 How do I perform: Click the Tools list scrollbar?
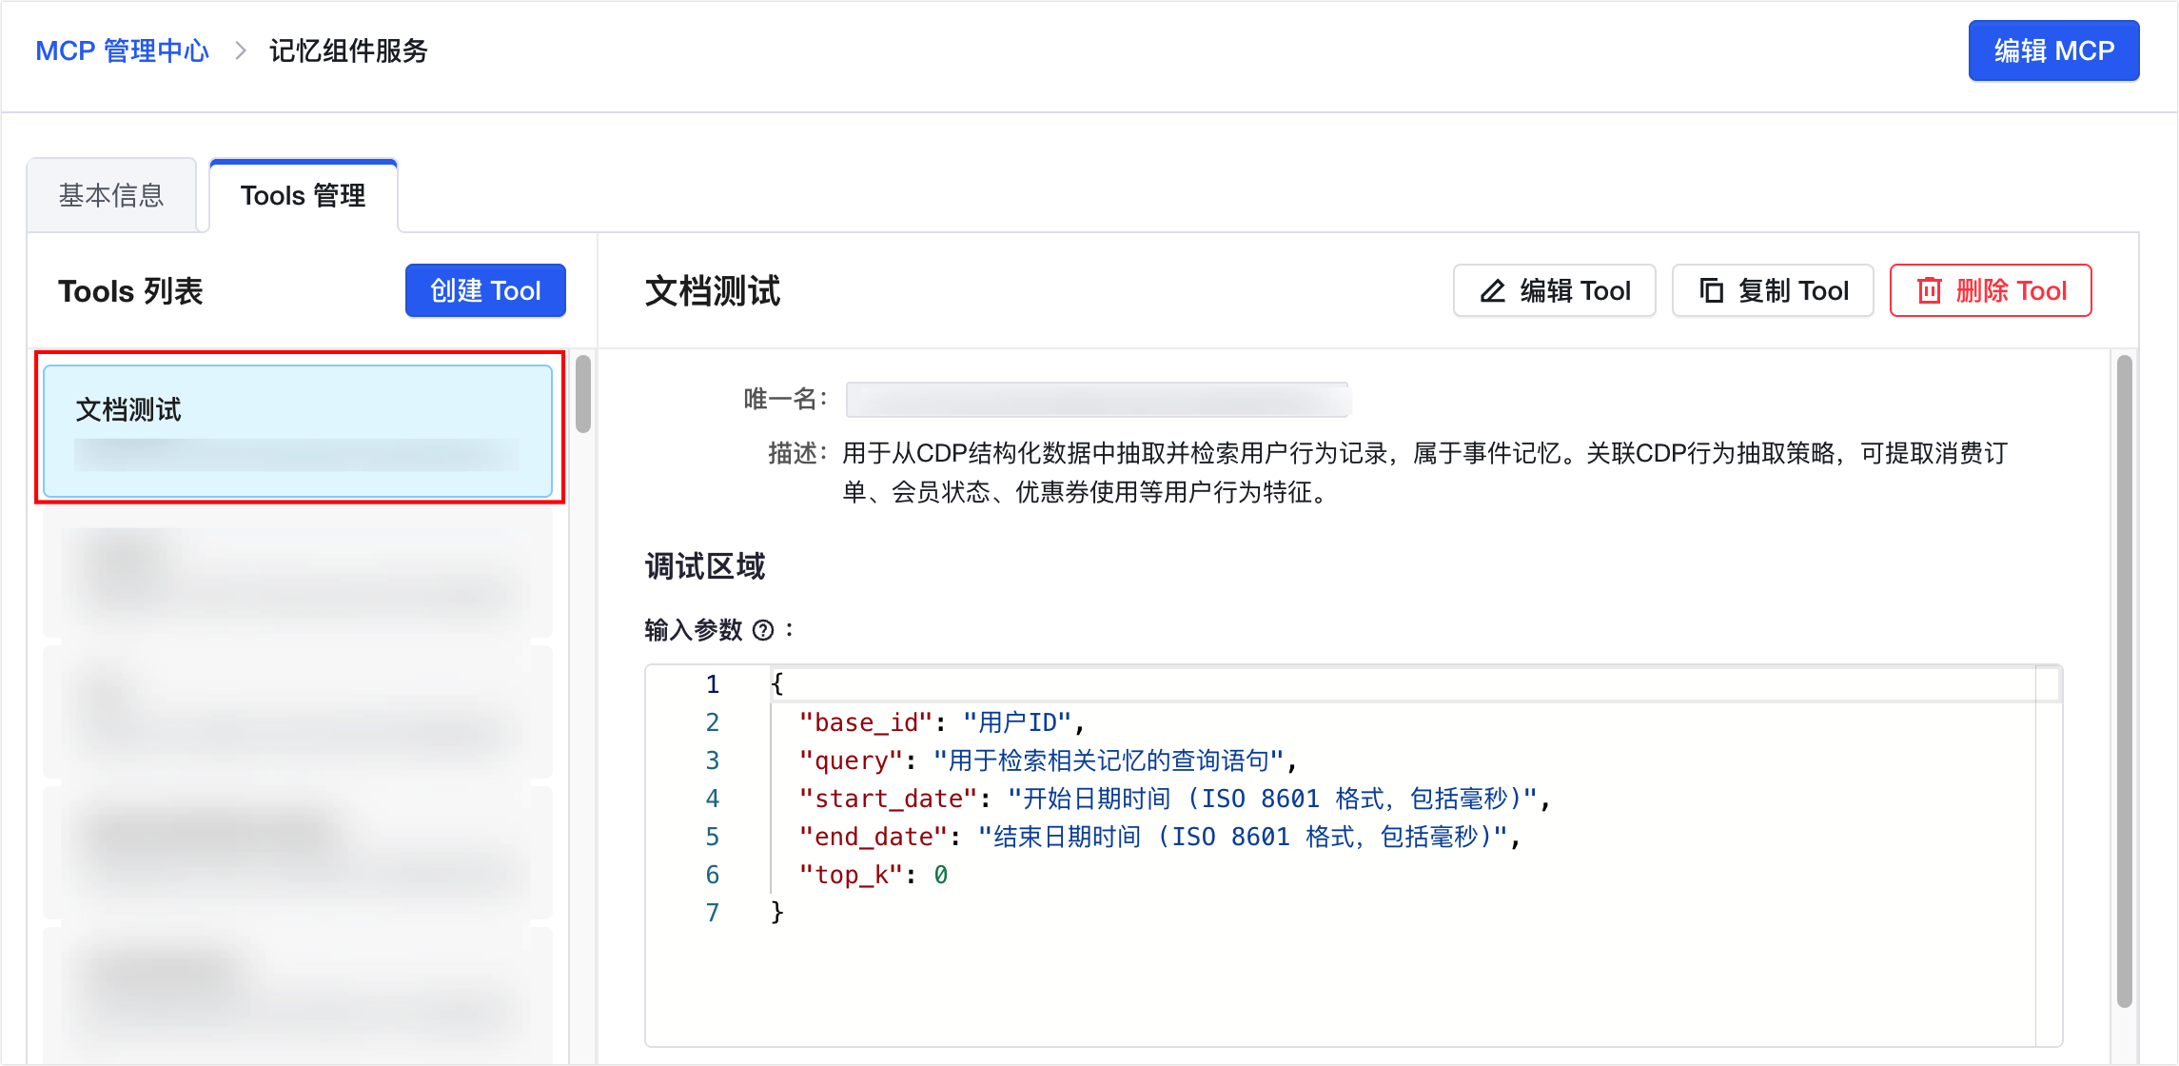click(583, 393)
